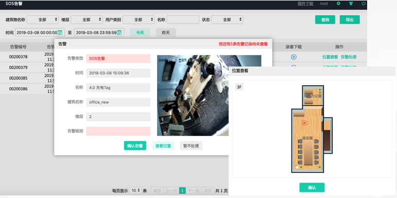Click the start time field 2019-03-08 00:00:00

click(x=40, y=32)
